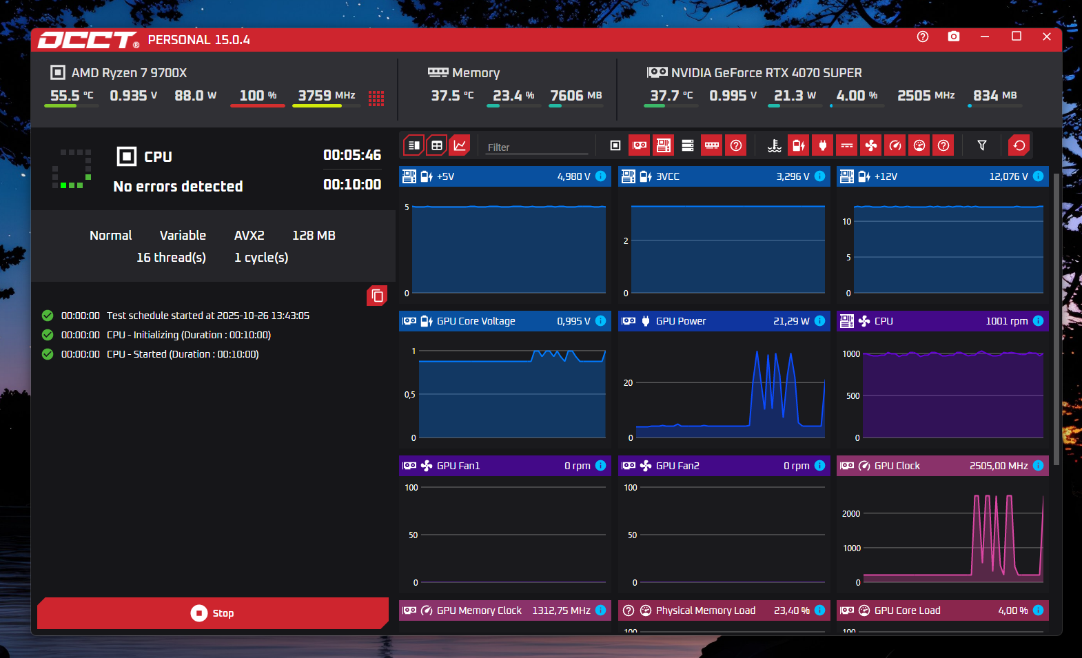Image resolution: width=1082 pixels, height=658 pixels.
Task: Toggle the motherboard hardware filter
Action: coord(664,145)
